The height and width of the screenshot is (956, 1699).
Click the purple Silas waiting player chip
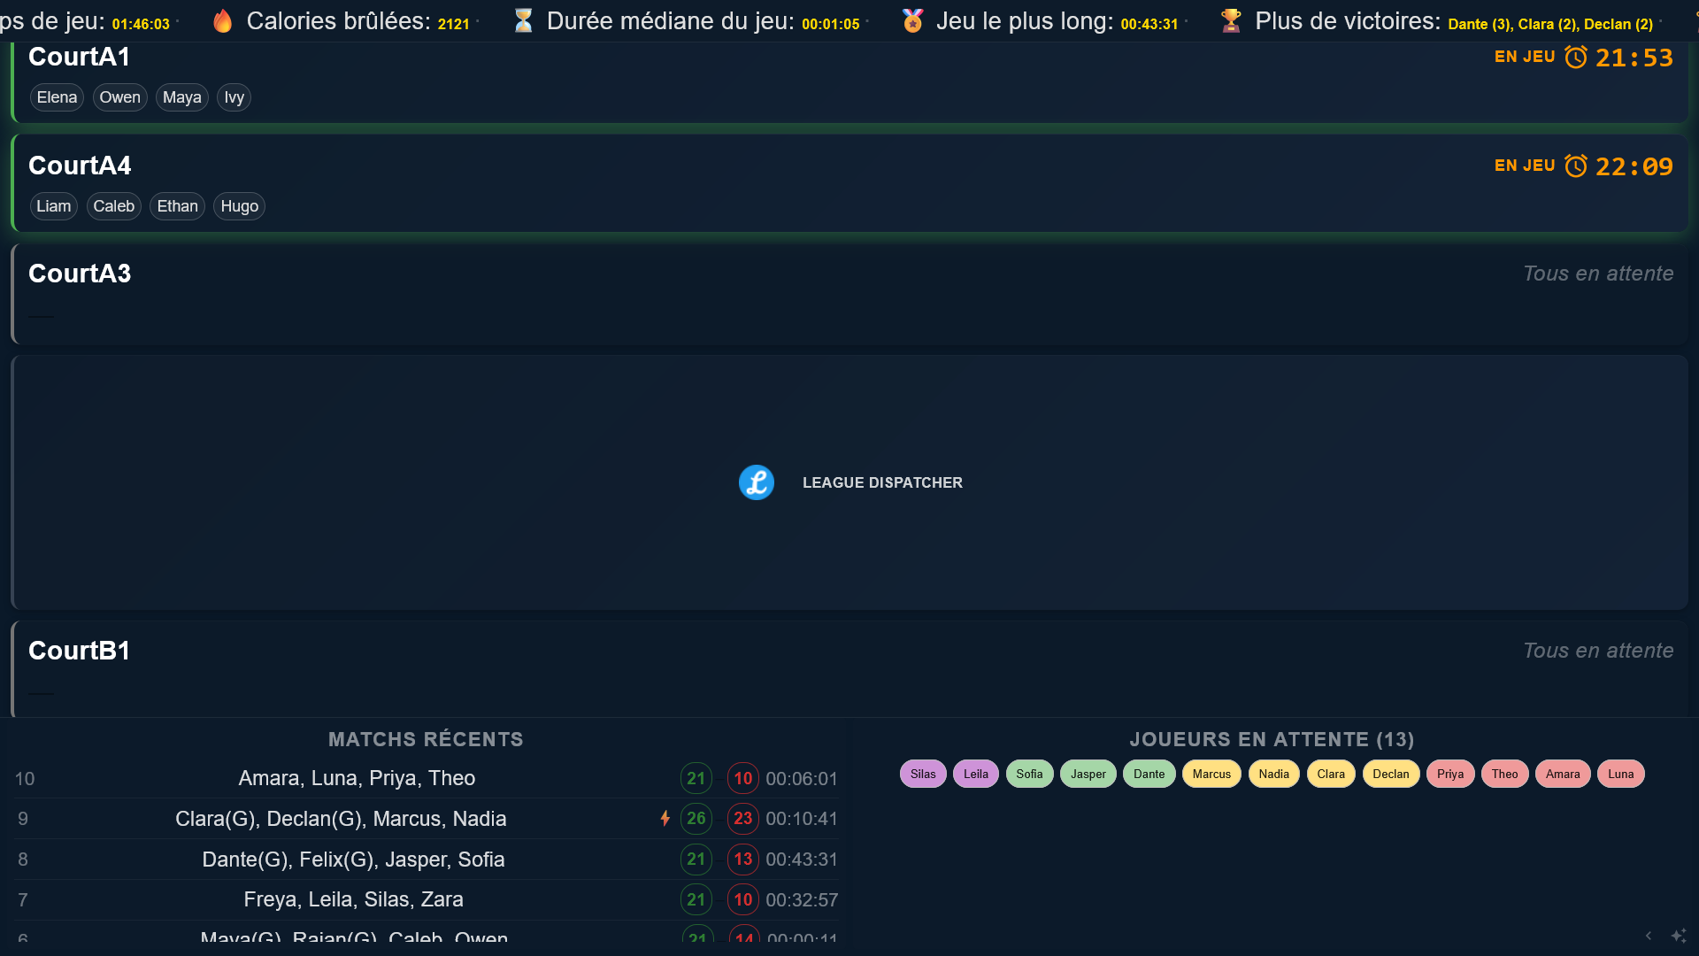point(923,774)
